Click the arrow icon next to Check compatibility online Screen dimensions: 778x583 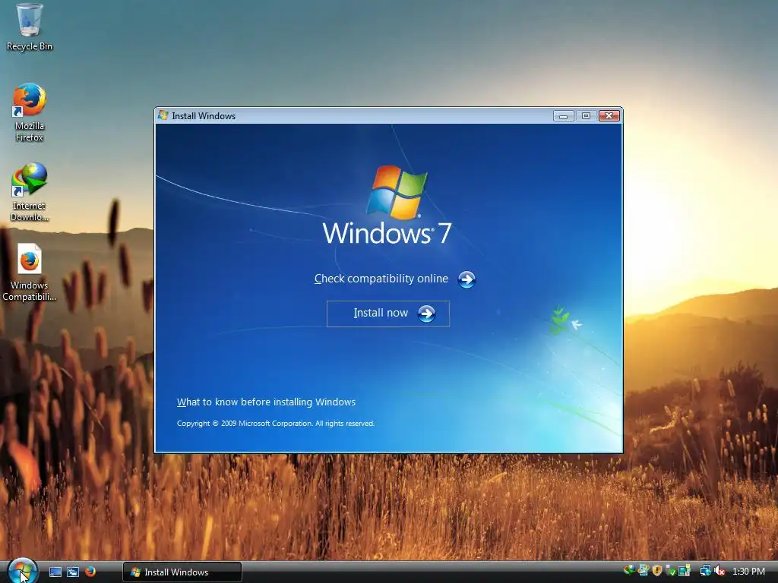coord(466,279)
